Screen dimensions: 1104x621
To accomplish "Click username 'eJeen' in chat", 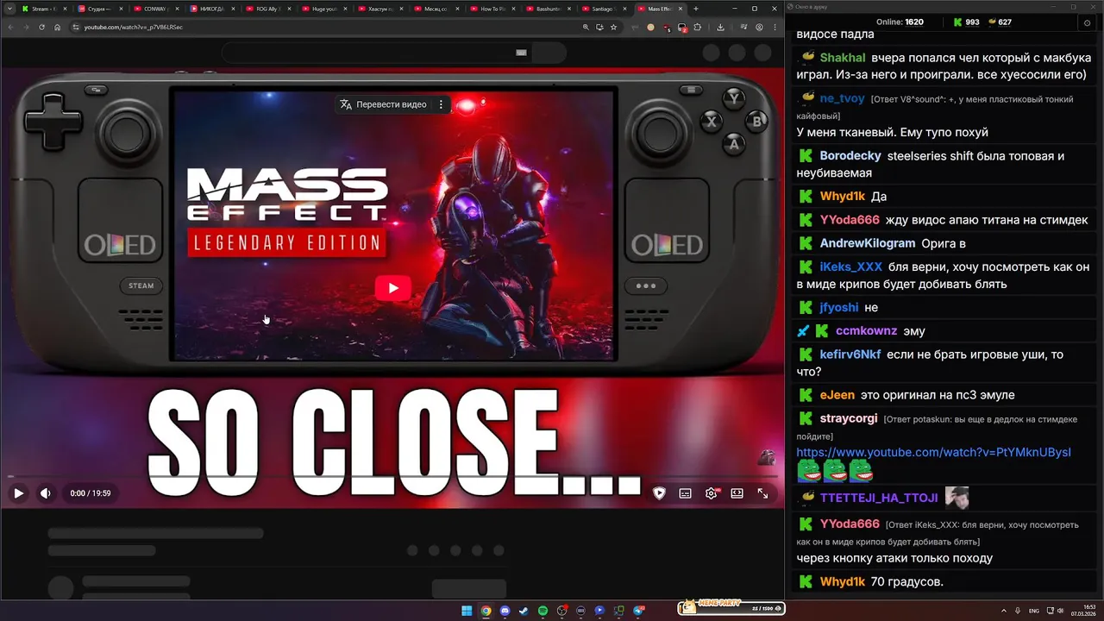I will click(x=837, y=395).
